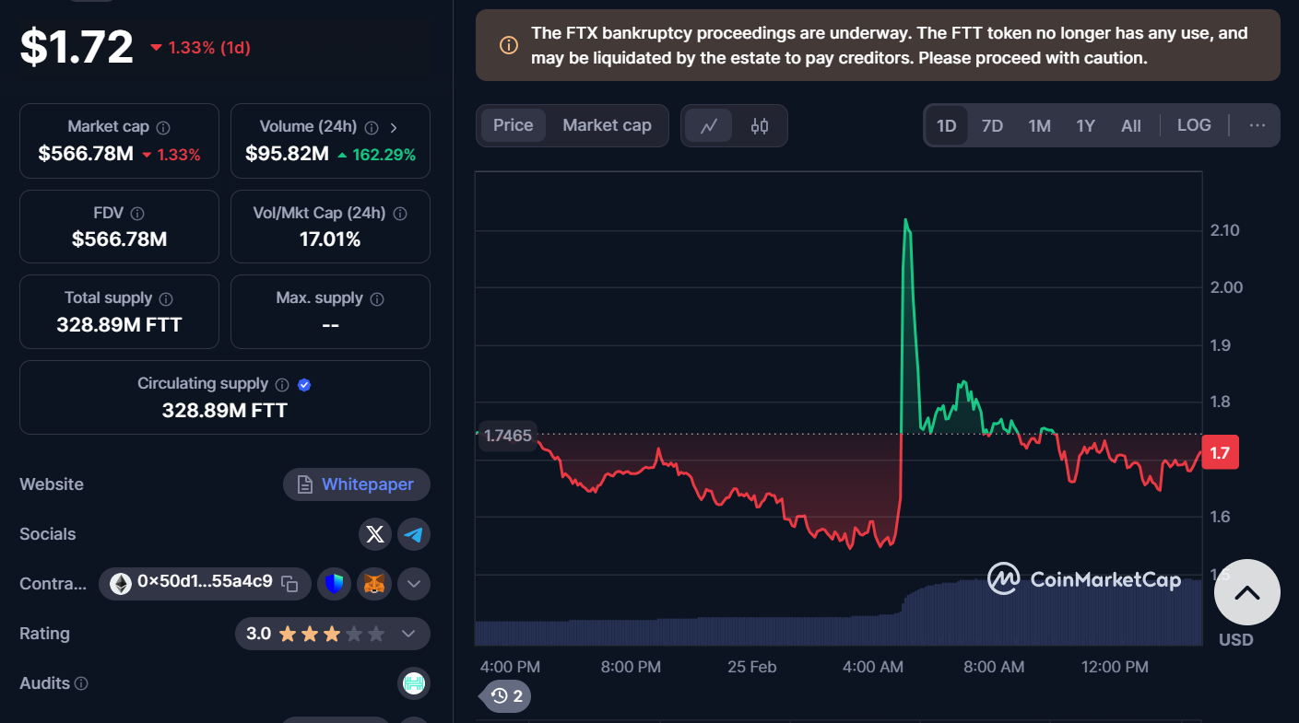Open Volume (24h) details arrow
1299x723 pixels.
click(x=395, y=127)
